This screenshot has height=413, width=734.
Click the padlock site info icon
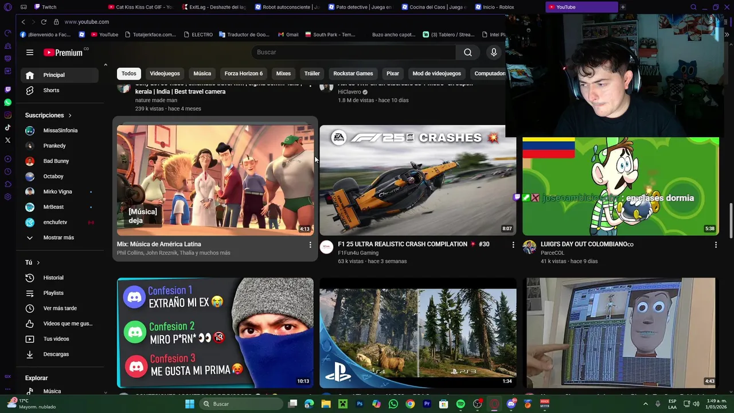(56, 22)
